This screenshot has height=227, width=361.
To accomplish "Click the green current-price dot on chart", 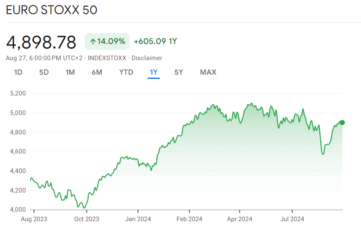I will coord(342,122).
